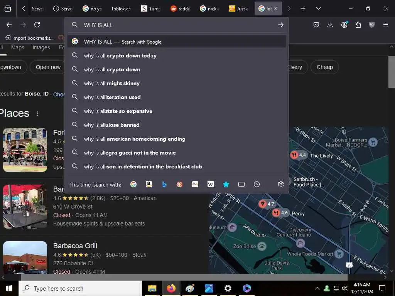Reload the current page
Image resolution: width=395 pixels, height=296 pixels.
coord(37,25)
